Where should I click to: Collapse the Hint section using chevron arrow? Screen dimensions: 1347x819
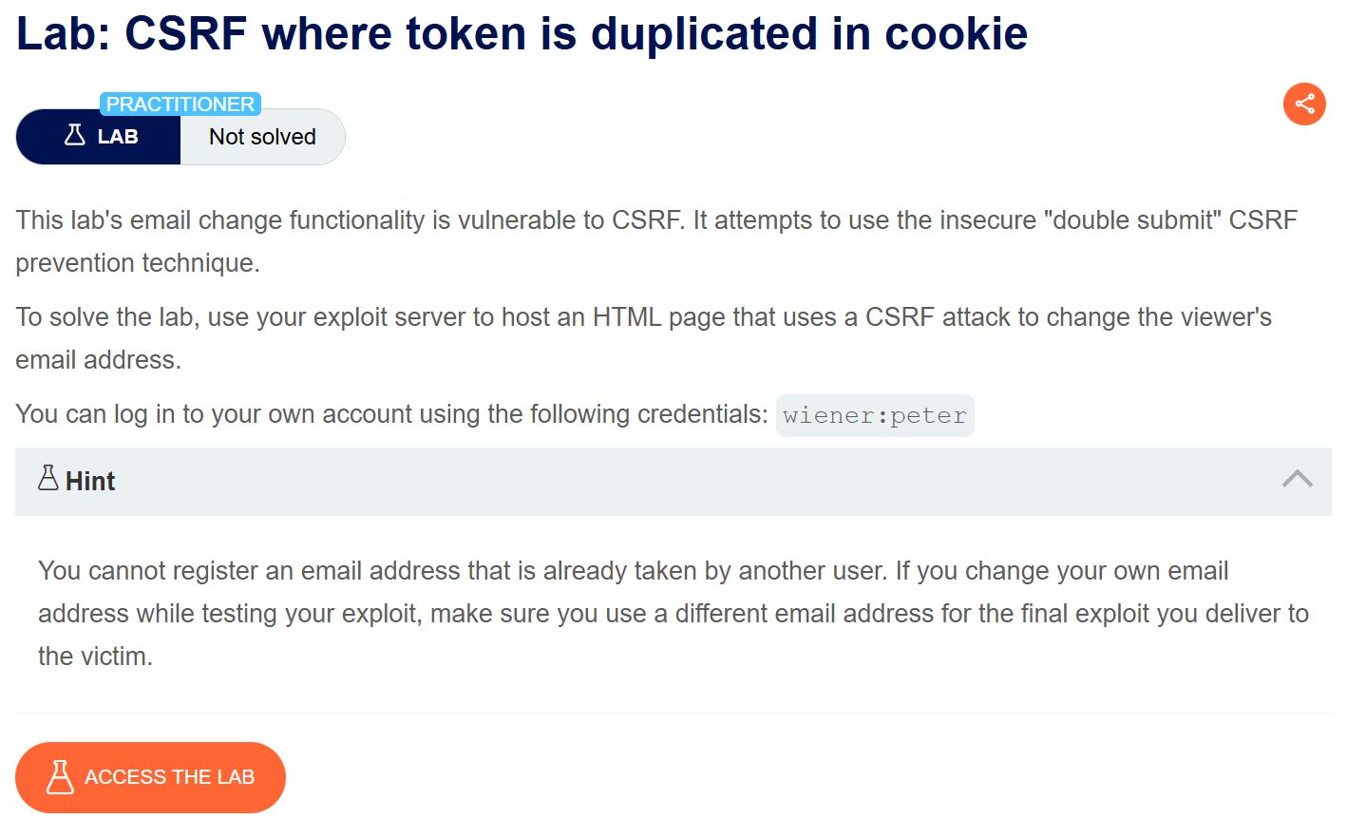click(x=1297, y=480)
